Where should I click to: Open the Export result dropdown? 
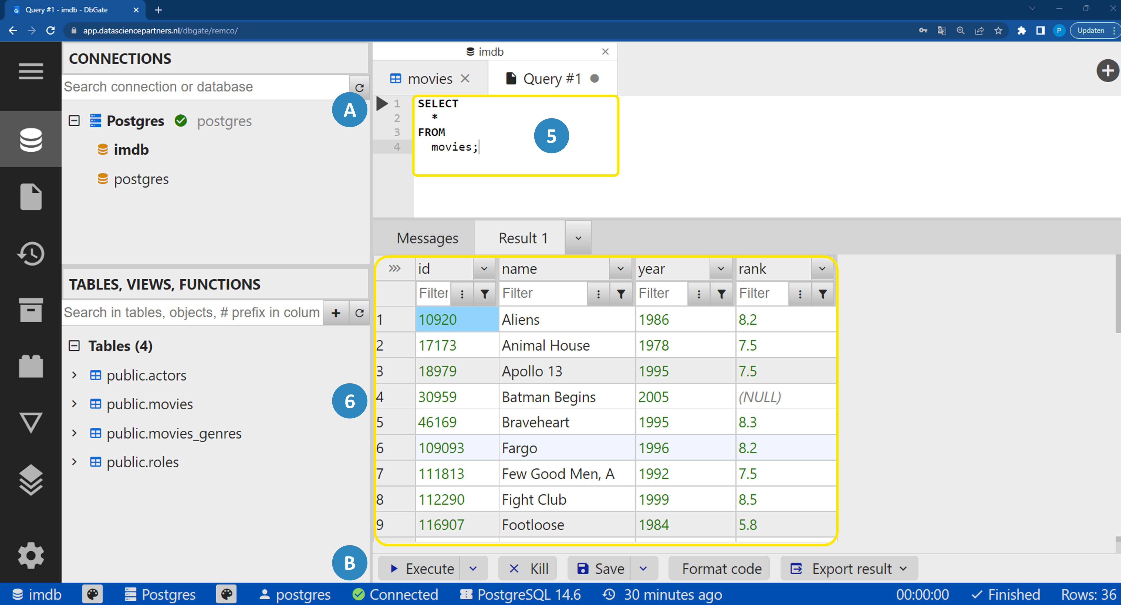point(849,568)
